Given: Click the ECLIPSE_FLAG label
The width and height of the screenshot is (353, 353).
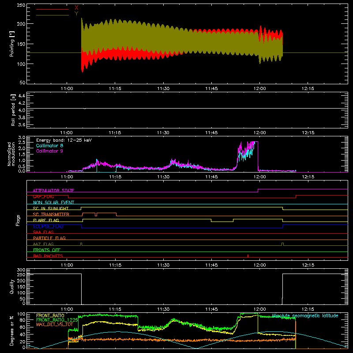Looking at the screenshot, I should pyautogui.click(x=48, y=226).
